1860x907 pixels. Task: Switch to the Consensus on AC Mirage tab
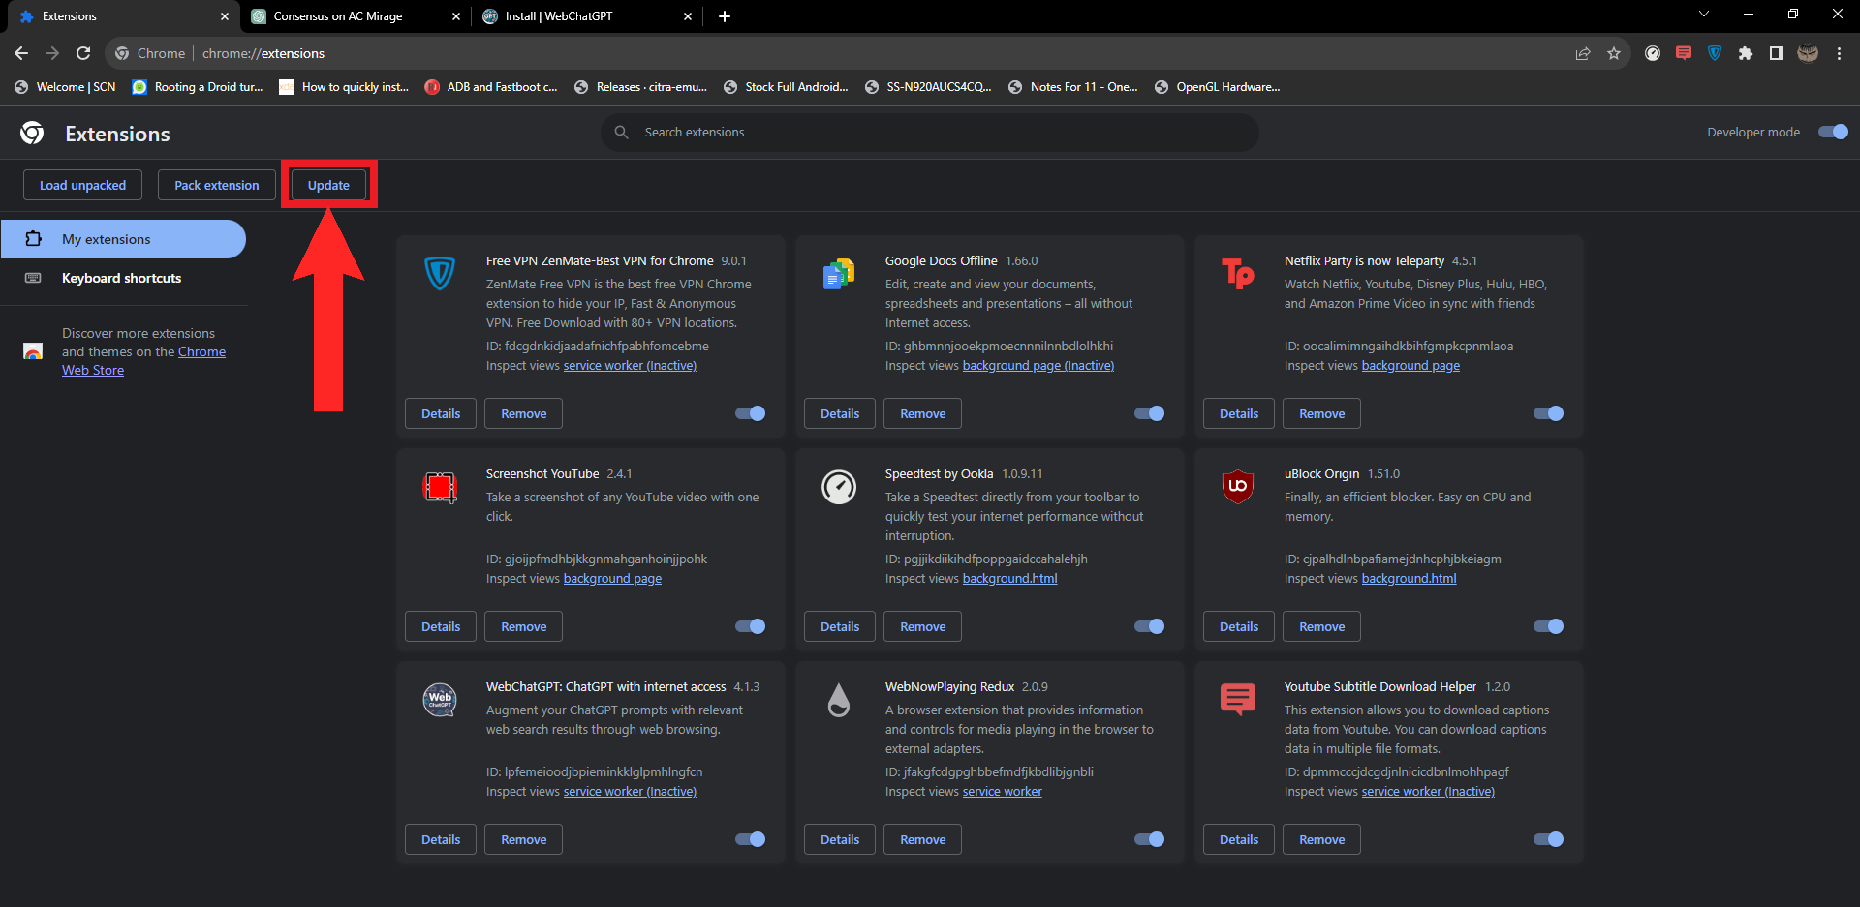[x=338, y=16]
